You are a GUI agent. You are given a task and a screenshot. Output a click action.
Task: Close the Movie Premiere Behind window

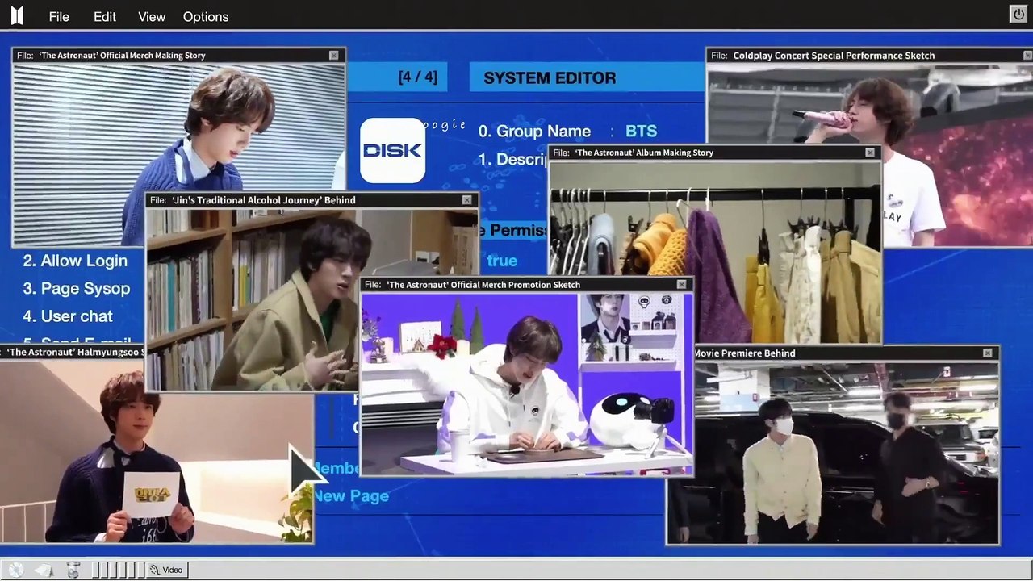point(987,353)
